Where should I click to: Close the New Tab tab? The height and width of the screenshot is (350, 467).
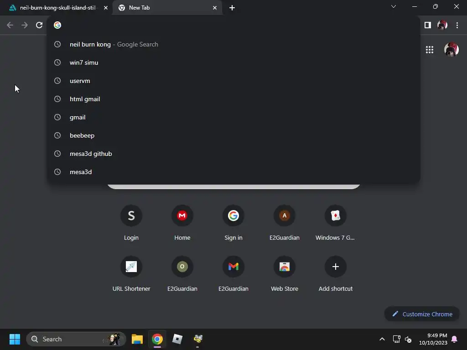[215, 8]
